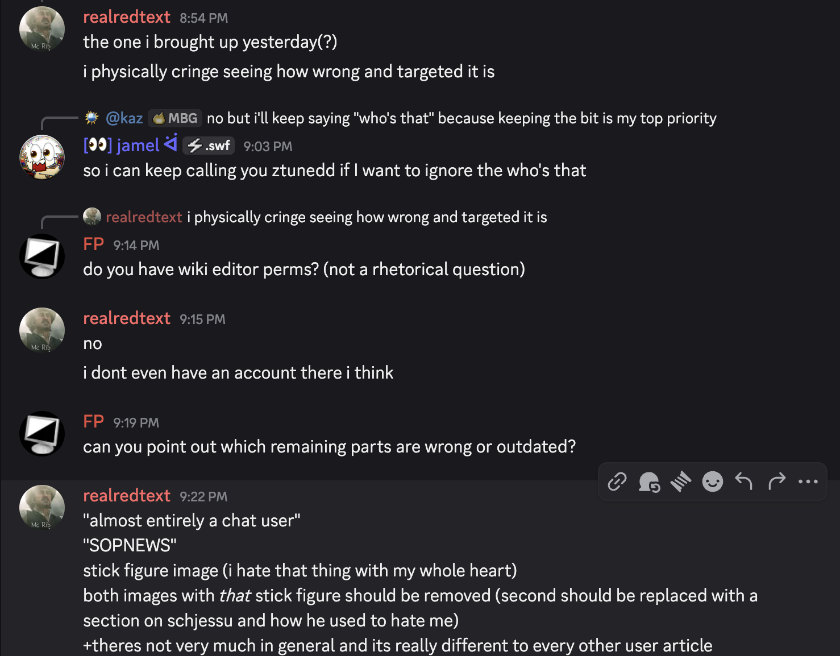Copy message link from hover toolbar

617,481
